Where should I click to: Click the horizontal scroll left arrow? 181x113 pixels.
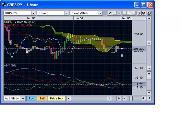pyautogui.click(x=69, y=99)
